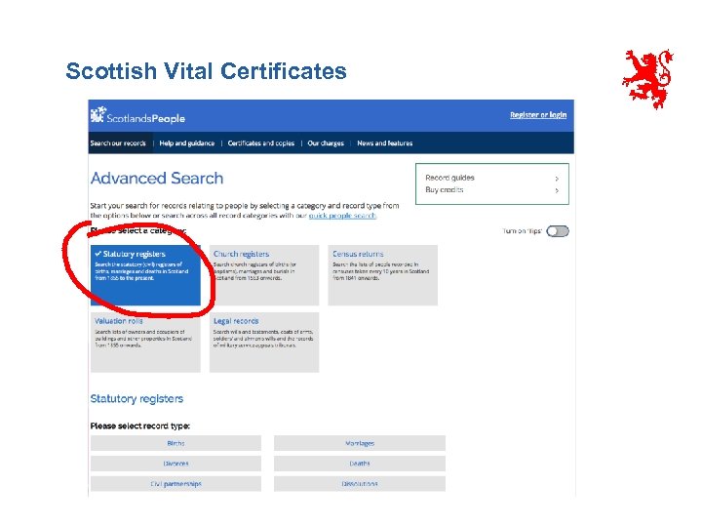Choose the Civil partnerships record type
Screen dimensions: 702x527
(x=175, y=484)
